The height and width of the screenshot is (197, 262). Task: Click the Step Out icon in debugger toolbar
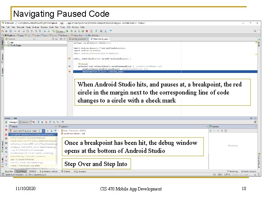[50, 122]
